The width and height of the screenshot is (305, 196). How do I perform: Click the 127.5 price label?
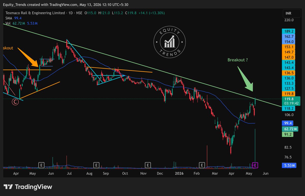click(x=289, y=88)
